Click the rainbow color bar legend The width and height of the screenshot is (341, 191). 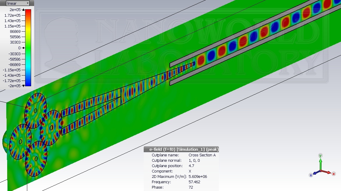[x=28, y=48]
